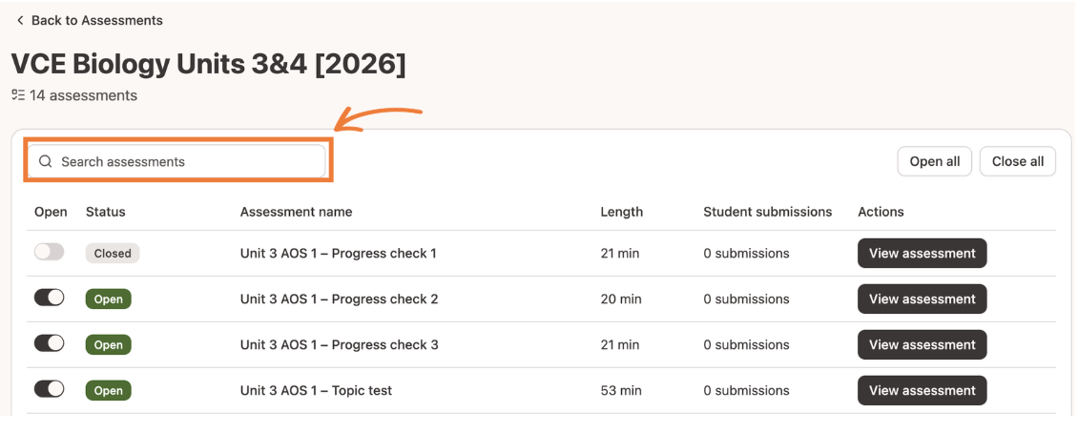
Task: View assessment for Progress check 2
Action: pos(922,299)
